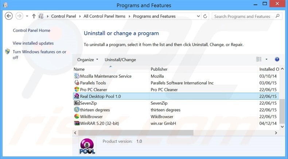Image resolution: width=288 pixels, height=159 pixels.
Task: Click the 03/10/14 install date
Action: click(268, 76)
